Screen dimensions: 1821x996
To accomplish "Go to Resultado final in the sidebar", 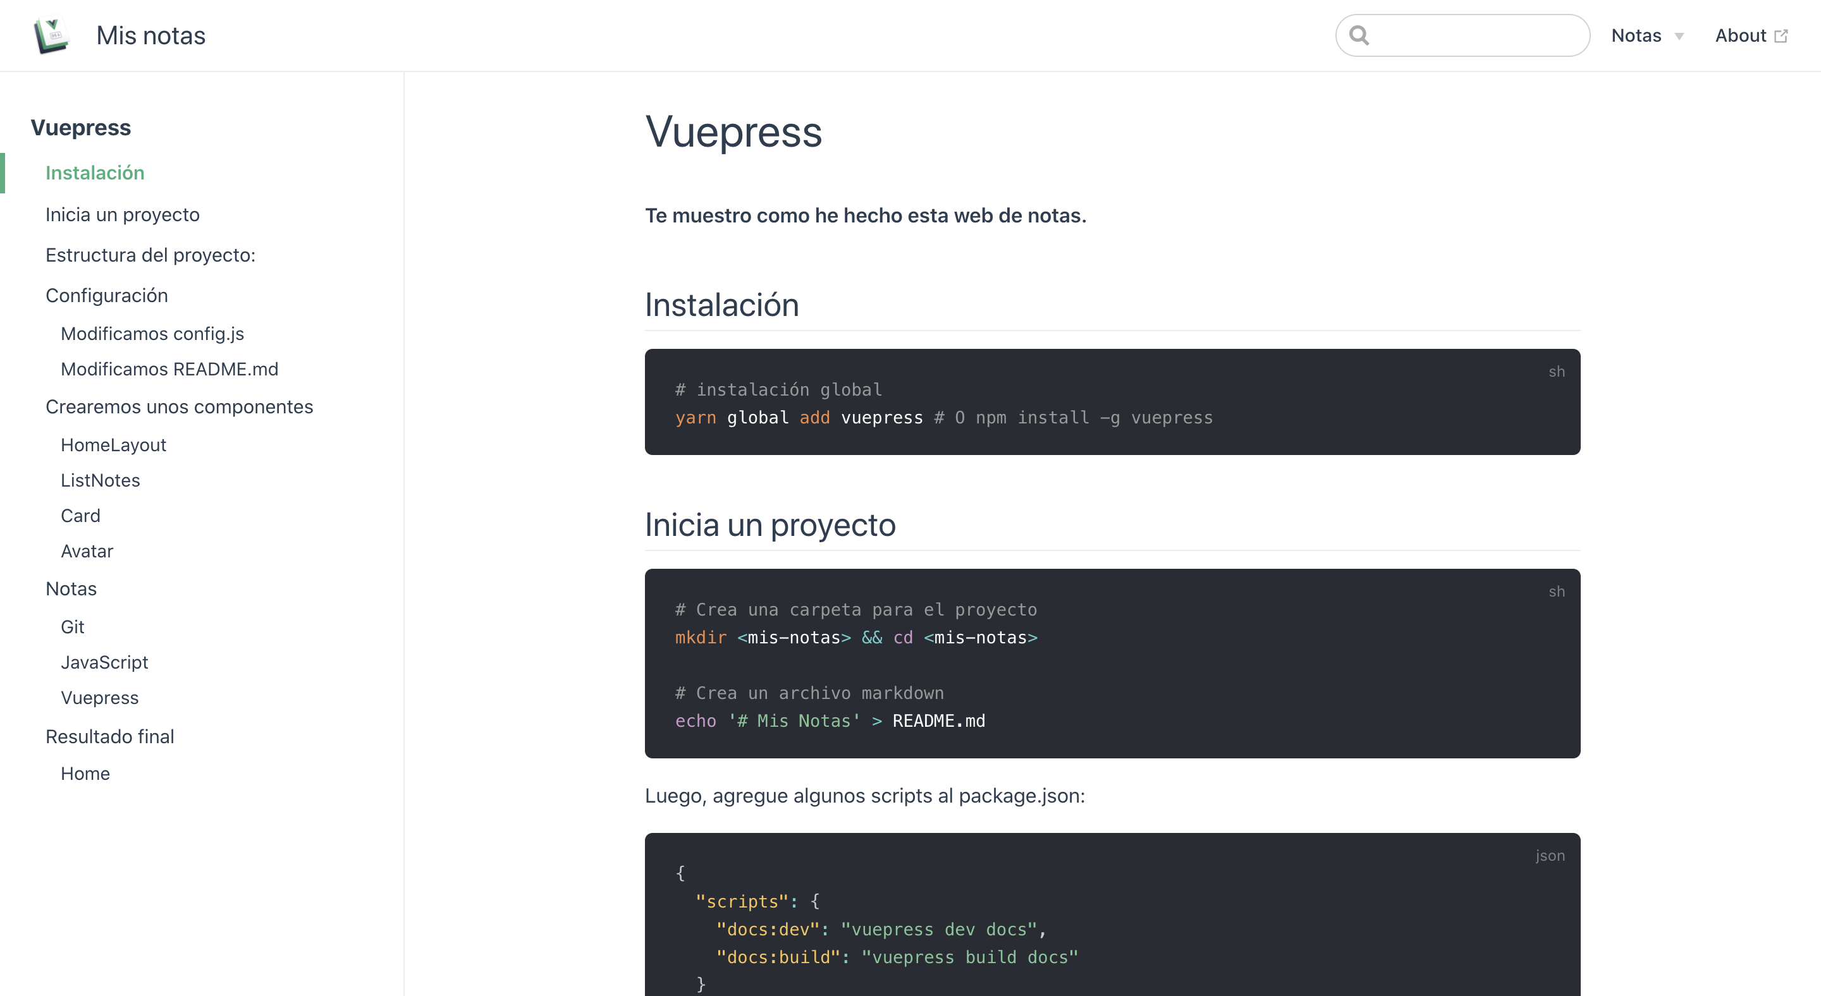I will 109,736.
